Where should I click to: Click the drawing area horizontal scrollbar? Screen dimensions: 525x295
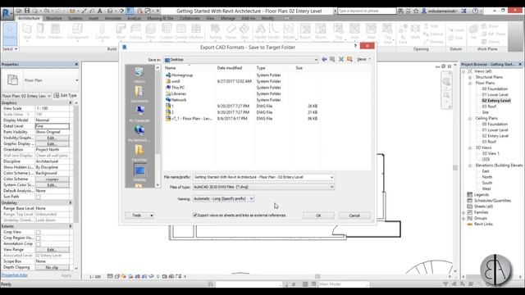click(317, 277)
